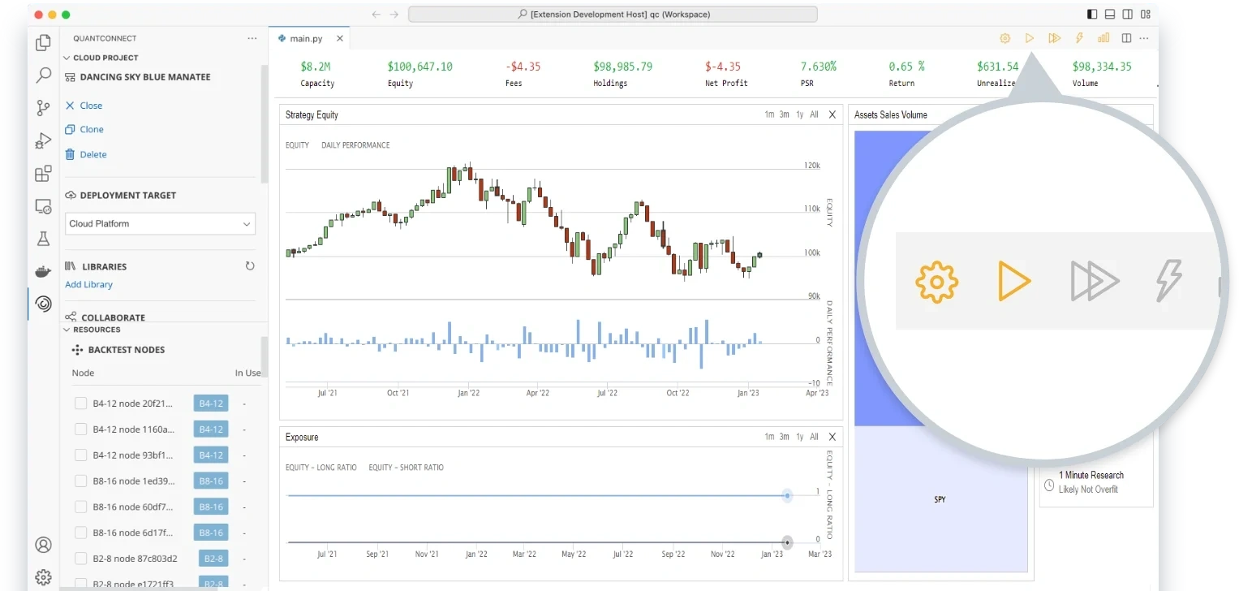Open Source Control in the activity bar

43,108
